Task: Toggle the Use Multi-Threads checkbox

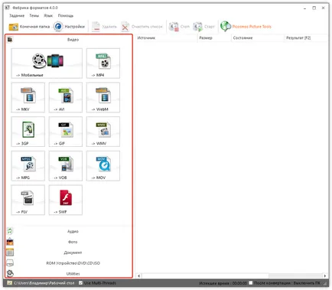Action: tap(81, 283)
